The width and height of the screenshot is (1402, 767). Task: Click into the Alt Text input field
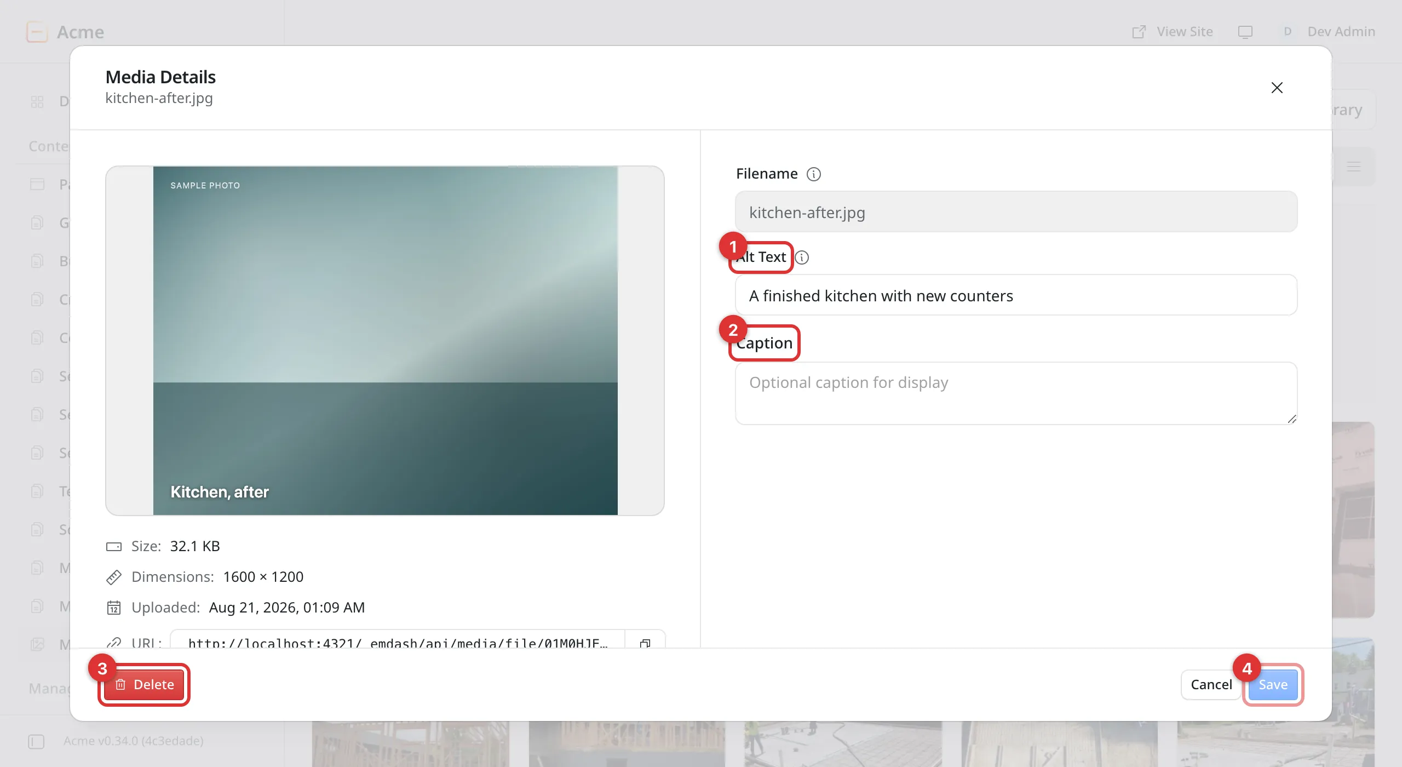1016,295
